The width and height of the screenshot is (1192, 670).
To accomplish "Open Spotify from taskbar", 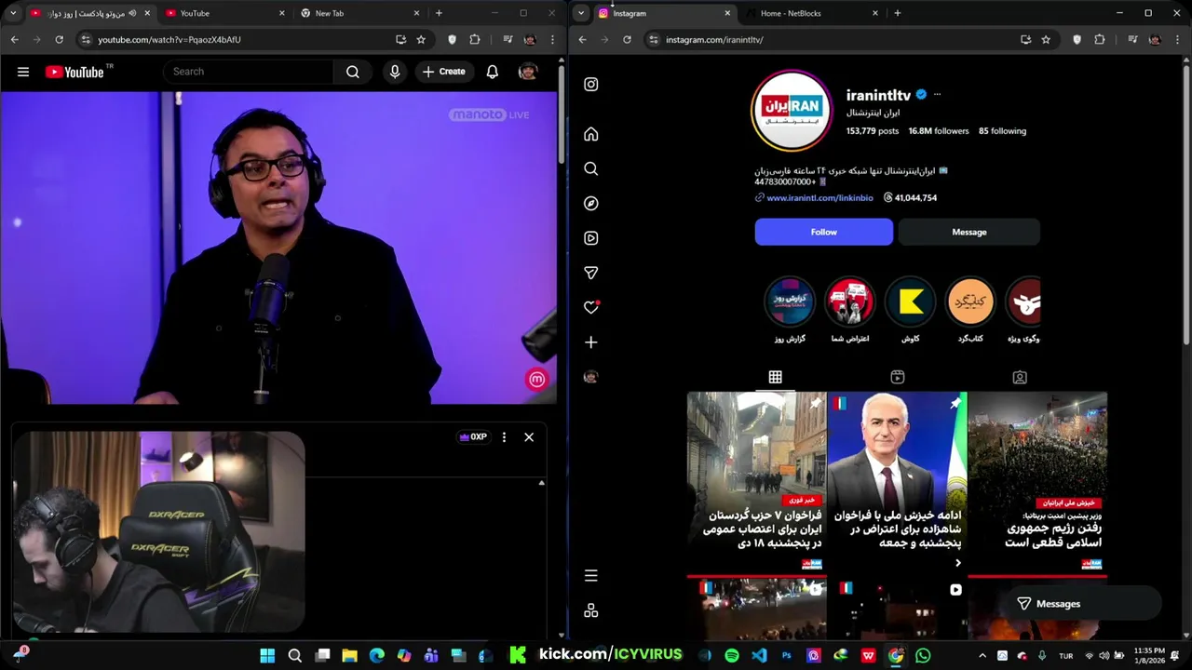I will pyautogui.click(x=732, y=656).
